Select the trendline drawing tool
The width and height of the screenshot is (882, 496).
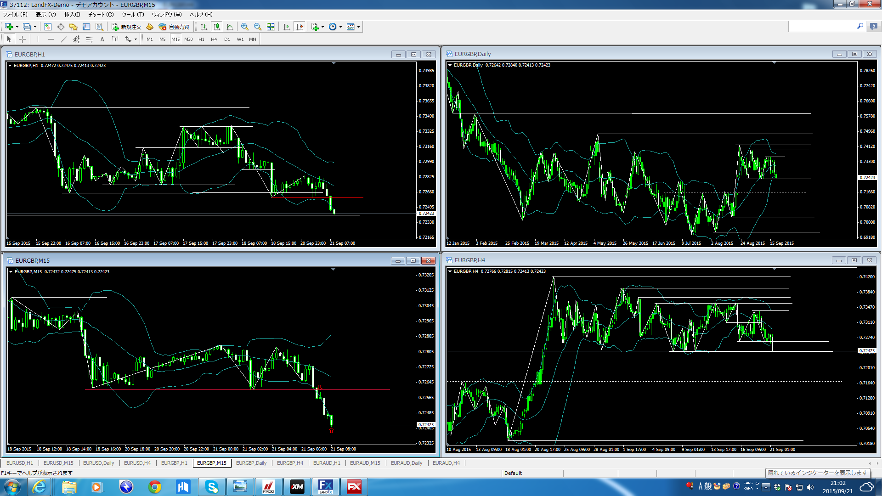point(64,39)
